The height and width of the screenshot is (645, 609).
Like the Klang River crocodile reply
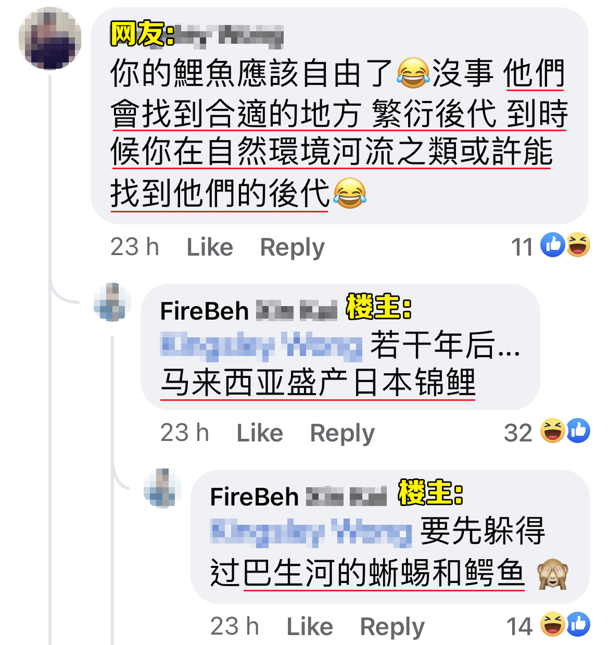pos(310,626)
